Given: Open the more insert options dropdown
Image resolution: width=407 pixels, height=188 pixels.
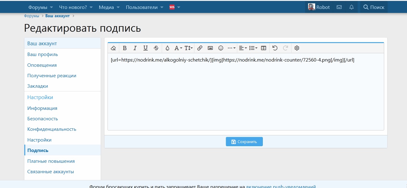Looking at the screenshot, I should (x=231, y=48).
